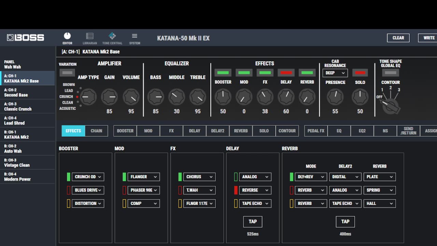The width and height of the screenshot is (437, 246).
Task: Open the SEND/RETURN tab
Action: click(408, 131)
